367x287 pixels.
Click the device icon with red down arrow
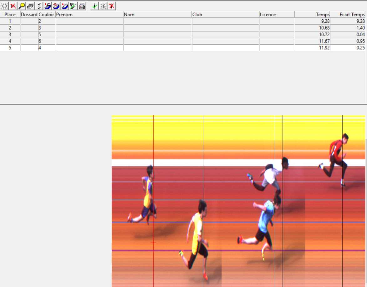(x=64, y=6)
